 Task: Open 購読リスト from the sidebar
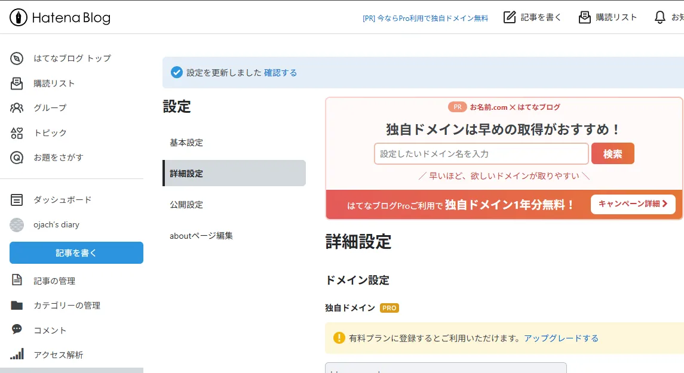pos(54,83)
